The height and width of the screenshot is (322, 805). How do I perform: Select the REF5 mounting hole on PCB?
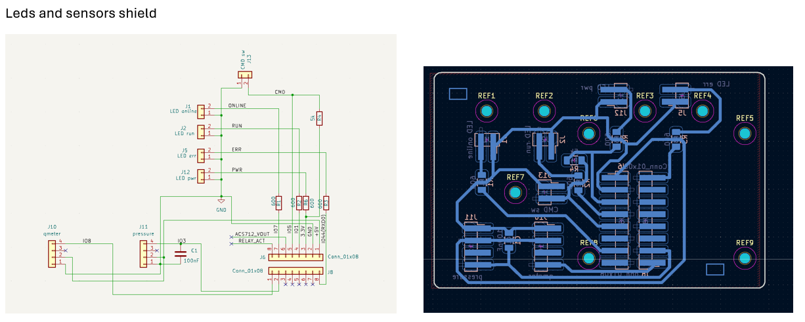[x=745, y=134]
